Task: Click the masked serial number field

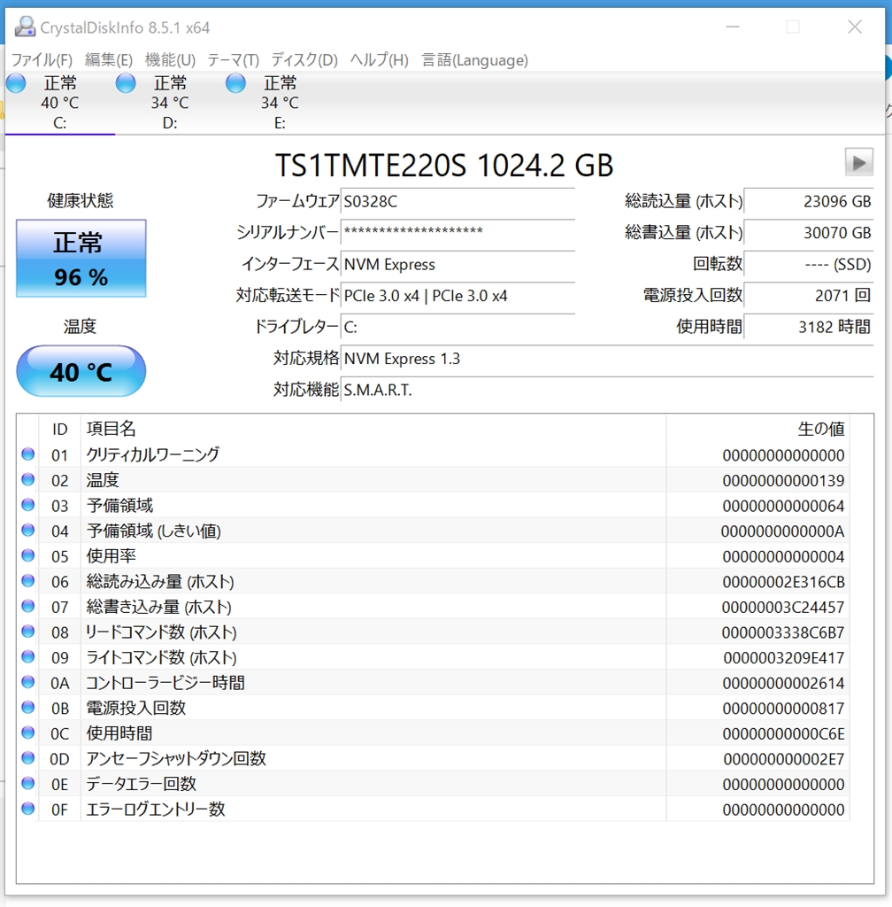Action: pyautogui.click(x=458, y=233)
